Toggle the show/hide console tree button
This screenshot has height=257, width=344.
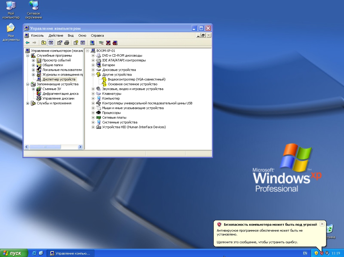(51, 43)
